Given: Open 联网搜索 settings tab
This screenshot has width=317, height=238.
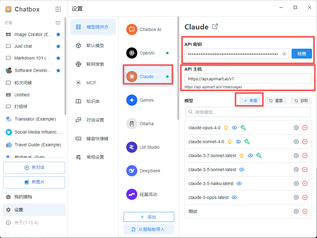Looking at the screenshot, I should click(93, 64).
